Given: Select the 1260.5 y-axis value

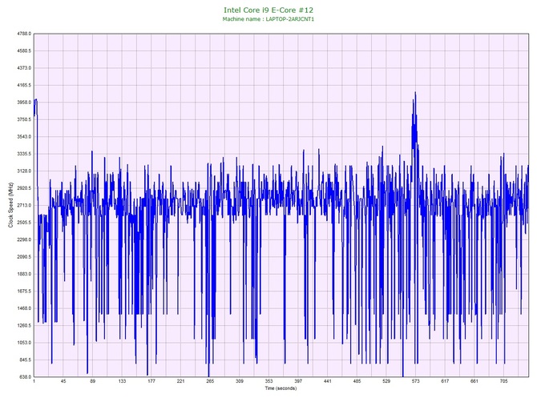Looking at the screenshot, I should coord(24,325).
